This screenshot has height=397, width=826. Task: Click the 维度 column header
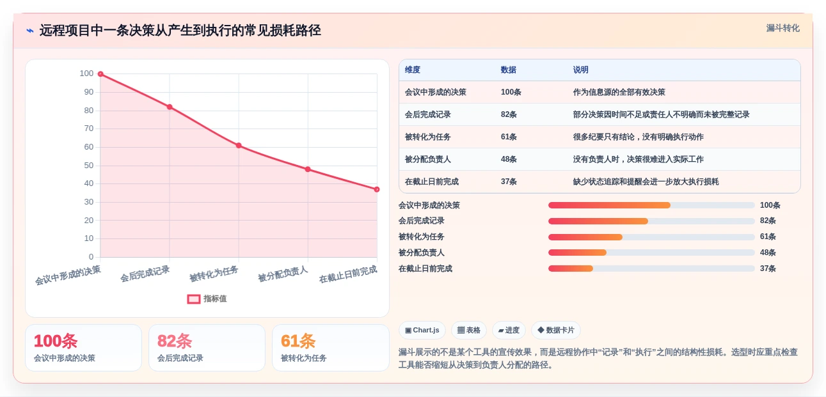[x=413, y=70]
